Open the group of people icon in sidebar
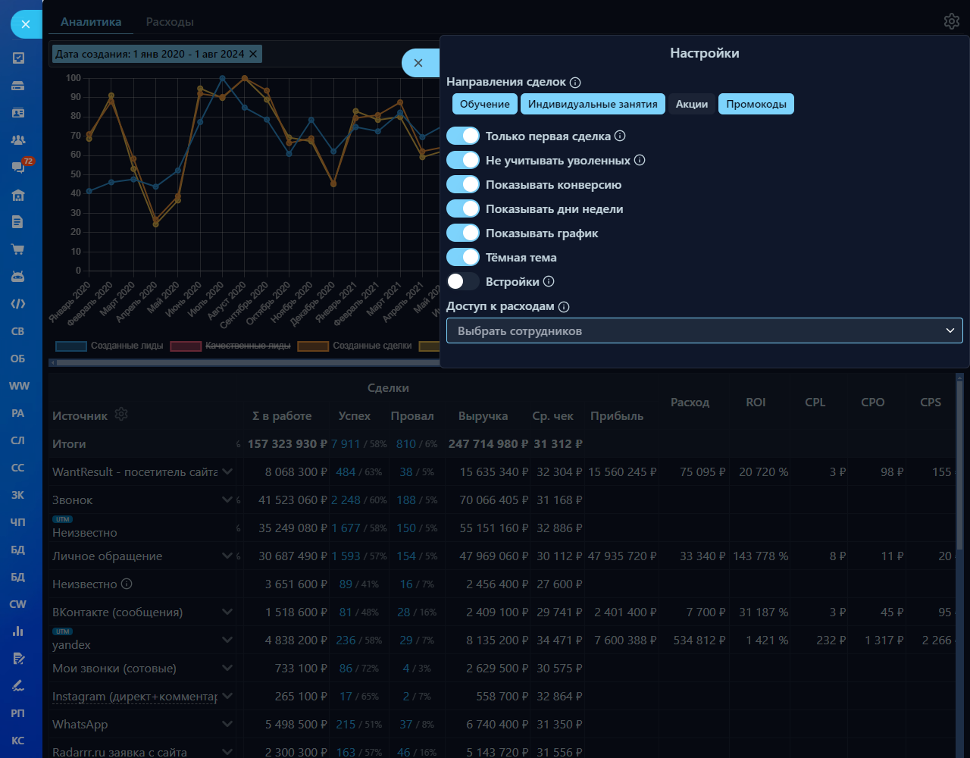This screenshot has height=758, width=970. point(18,139)
